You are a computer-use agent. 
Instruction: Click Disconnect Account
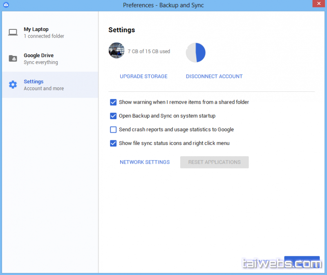pyautogui.click(x=214, y=76)
